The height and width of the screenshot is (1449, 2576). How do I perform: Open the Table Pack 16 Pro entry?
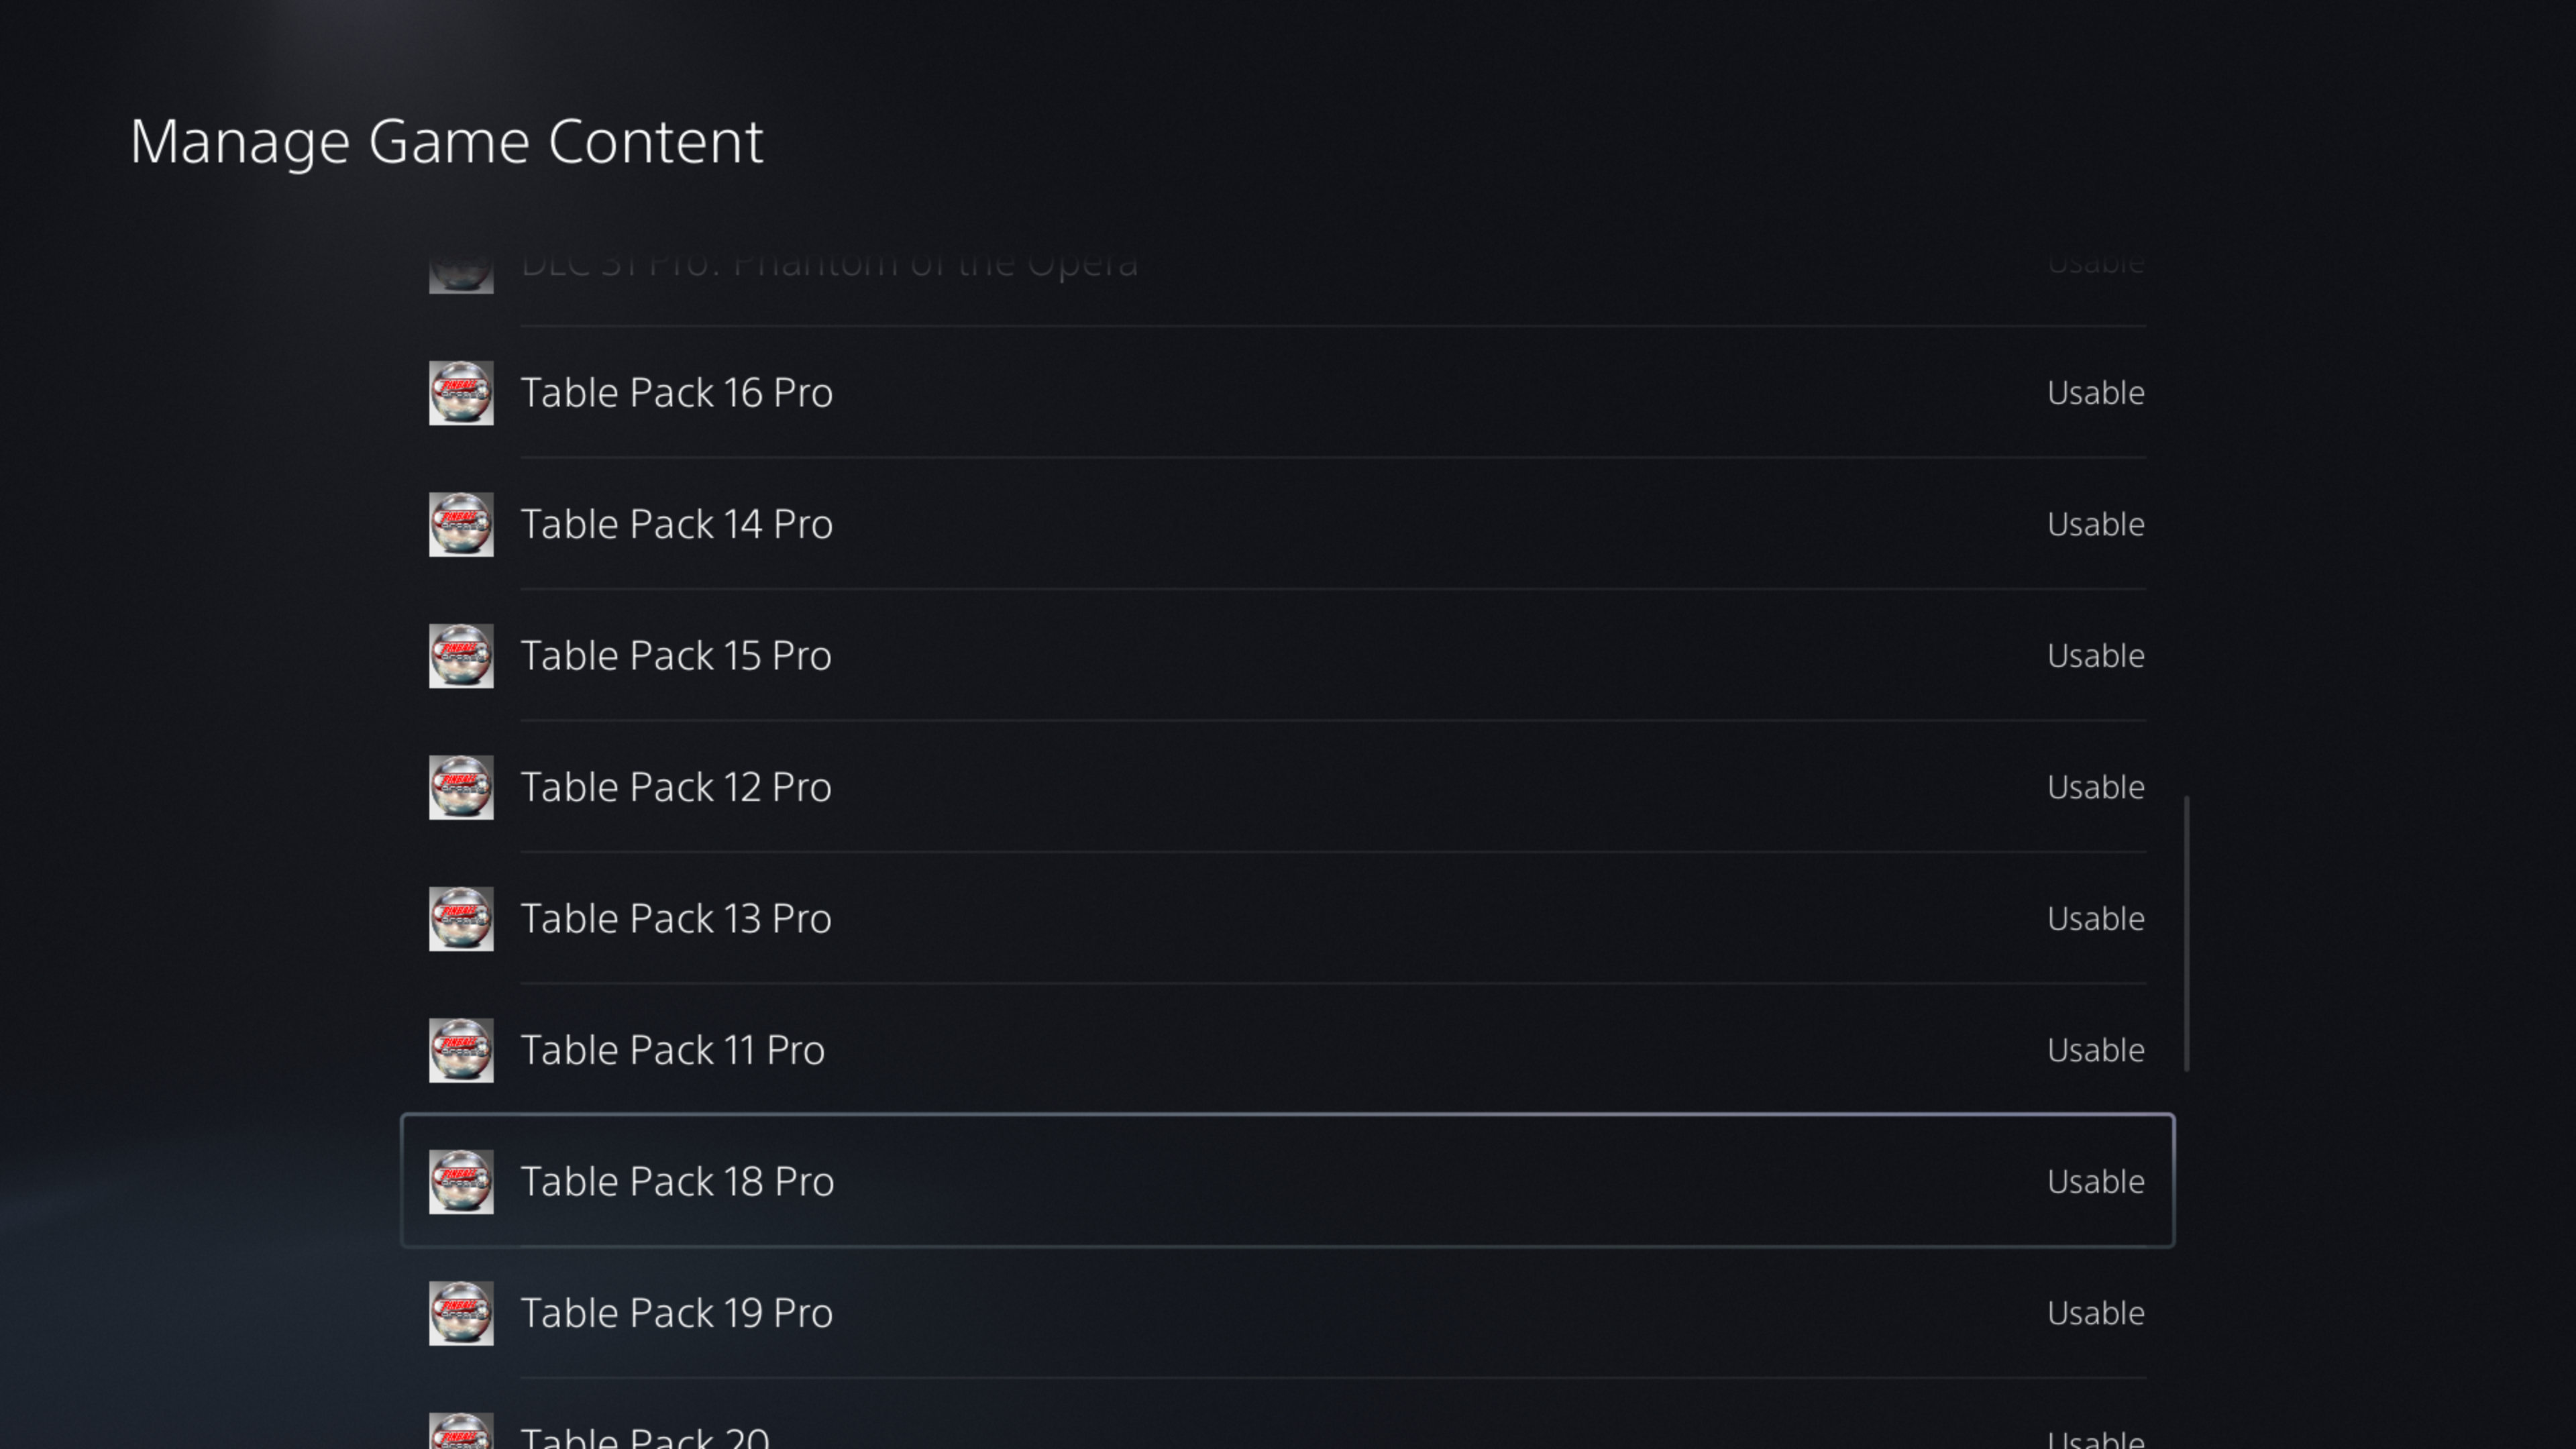tap(676, 393)
